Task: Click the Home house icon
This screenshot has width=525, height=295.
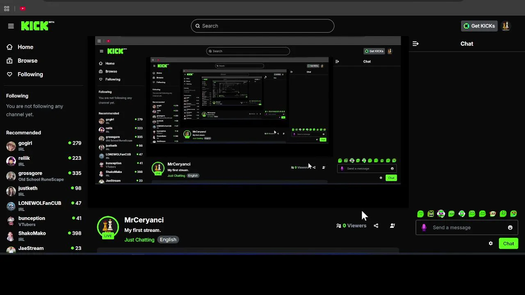Action: pos(9,47)
